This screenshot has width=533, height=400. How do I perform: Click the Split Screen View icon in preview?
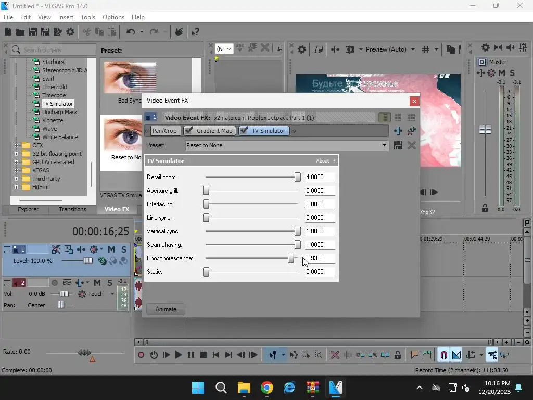(349, 49)
